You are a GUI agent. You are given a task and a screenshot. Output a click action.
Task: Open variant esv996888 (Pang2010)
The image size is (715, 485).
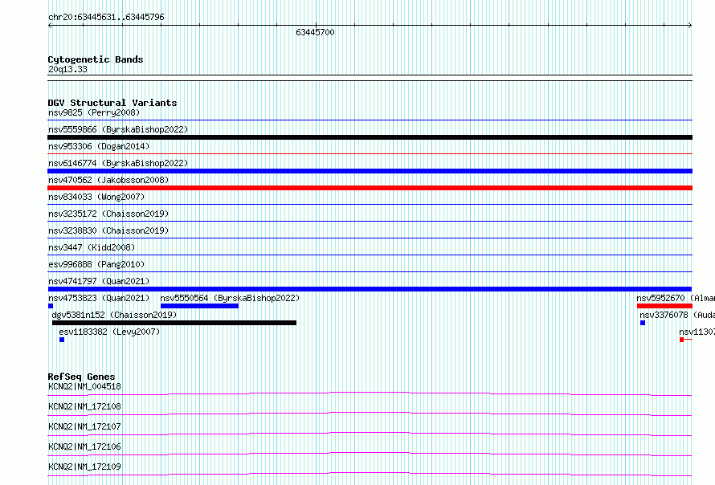(96, 264)
